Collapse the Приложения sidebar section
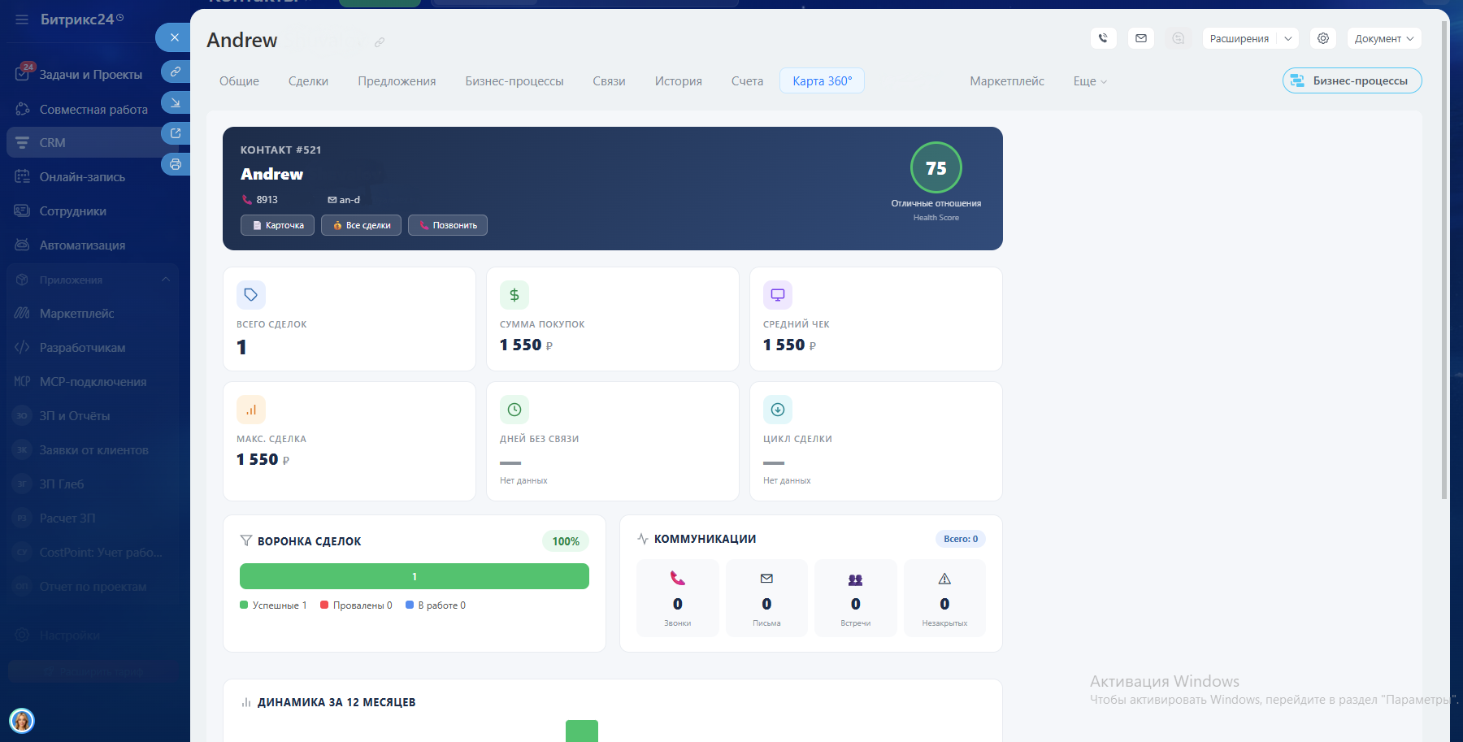The width and height of the screenshot is (1463, 742). 166,280
